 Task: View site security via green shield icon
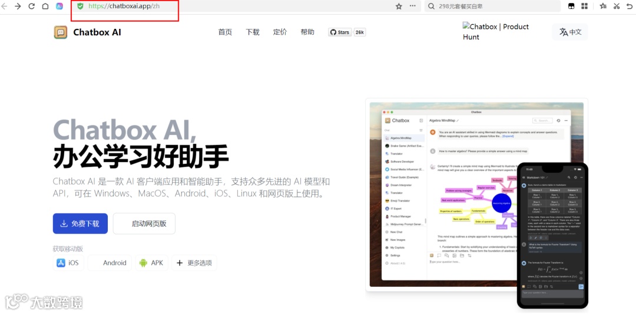[x=80, y=6]
